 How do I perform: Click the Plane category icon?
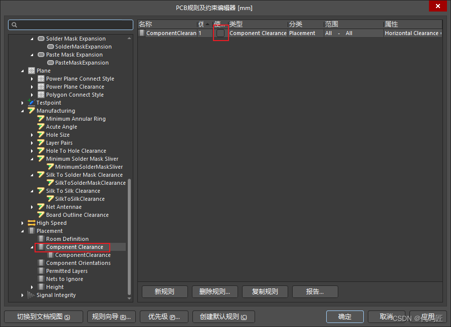click(x=32, y=71)
